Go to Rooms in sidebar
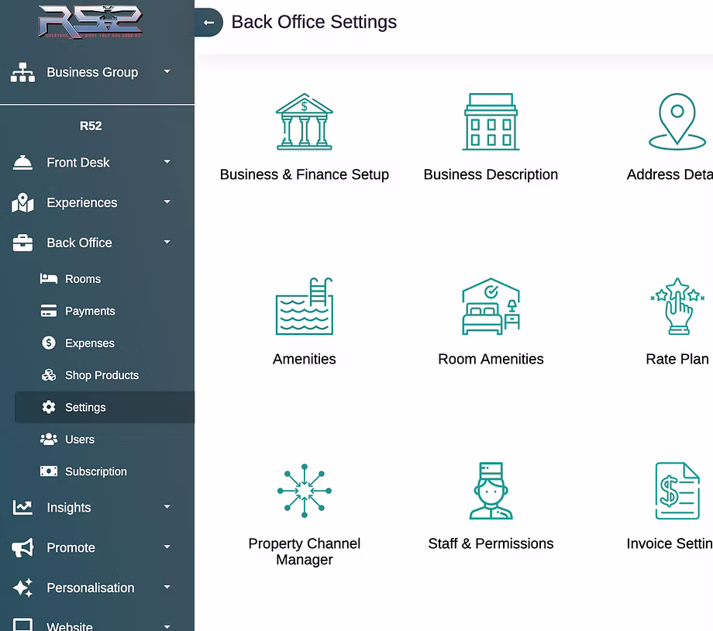 pyautogui.click(x=82, y=279)
